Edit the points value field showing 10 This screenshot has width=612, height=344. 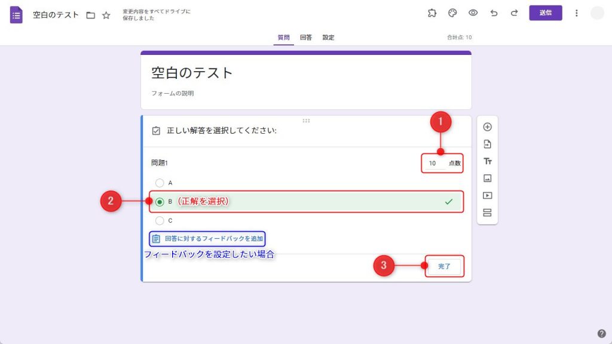pyautogui.click(x=434, y=164)
